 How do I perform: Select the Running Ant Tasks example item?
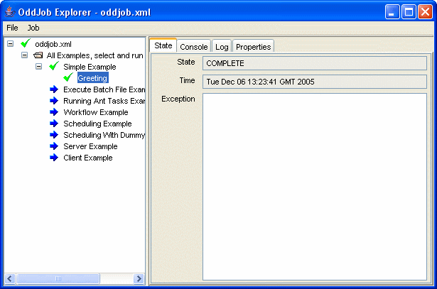click(x=104, y=101)
